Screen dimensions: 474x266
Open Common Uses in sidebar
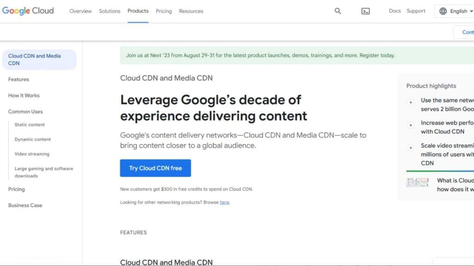pos(25,112)
